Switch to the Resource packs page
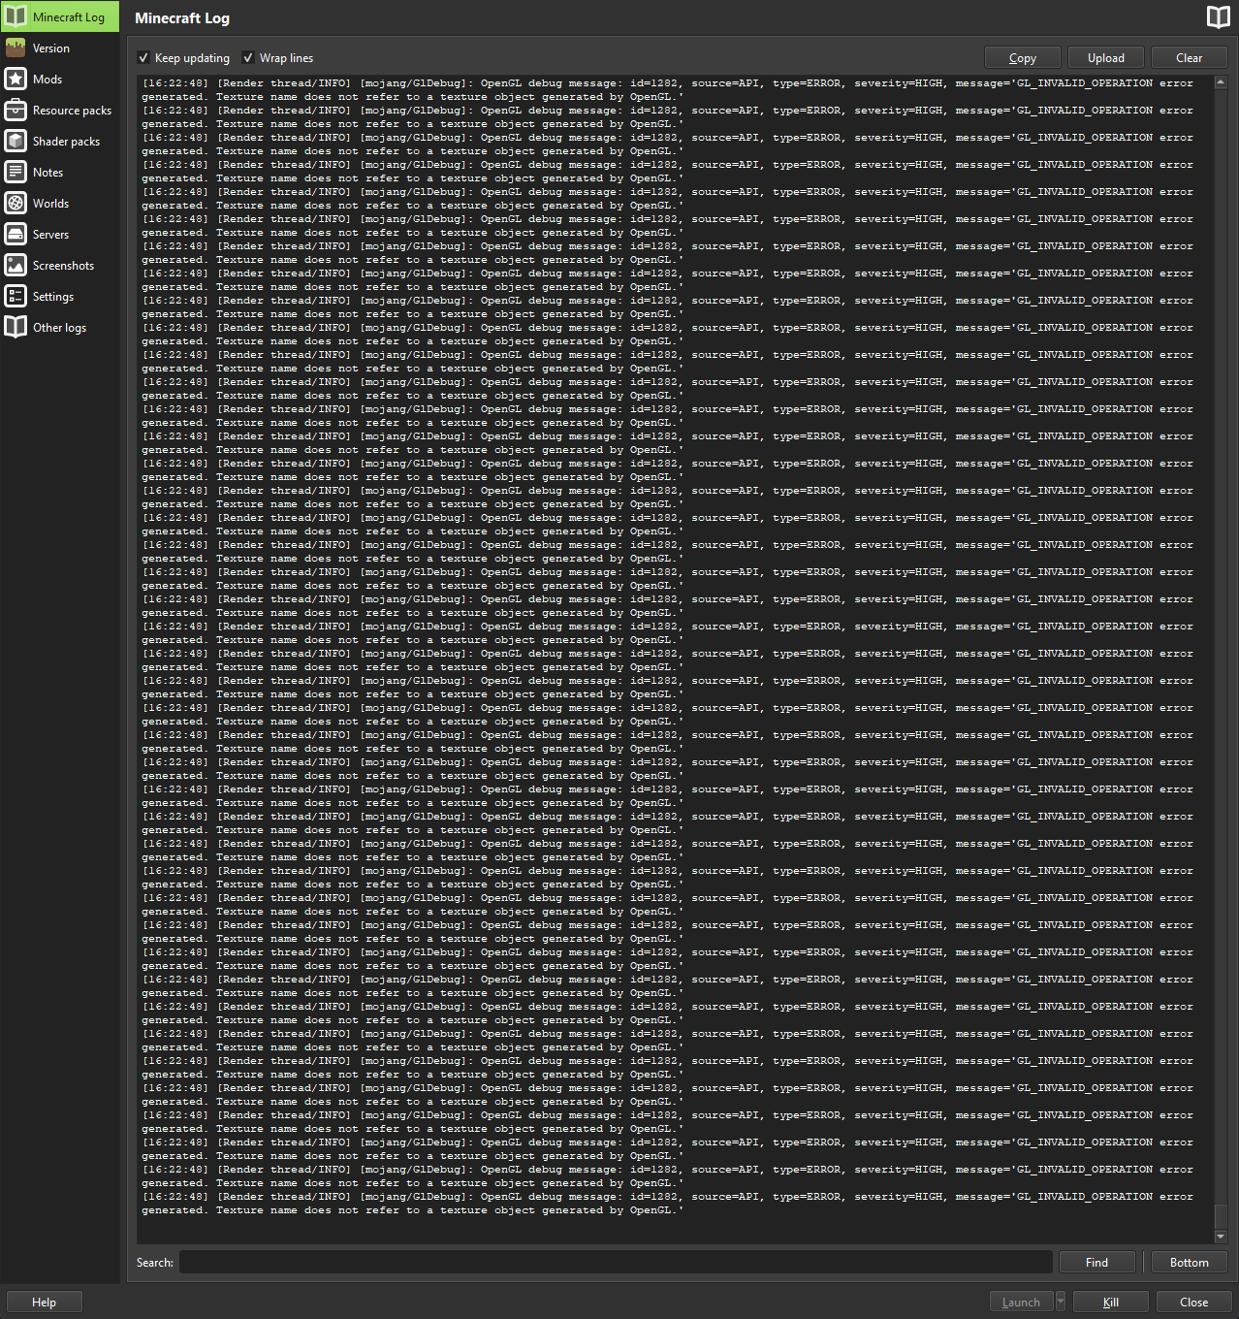The image size is (1239, 1319). click(60, 110)
